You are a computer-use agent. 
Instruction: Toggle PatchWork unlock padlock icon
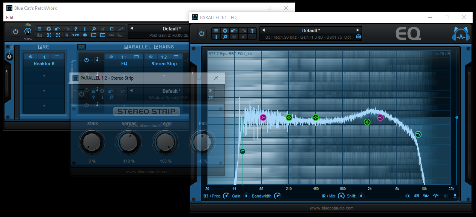click(103, 29)
